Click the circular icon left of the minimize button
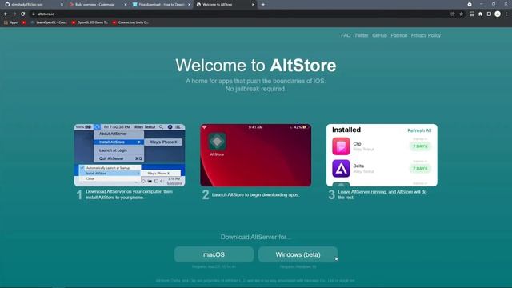This screenshot has width=512, height=288. click(470, 5)
